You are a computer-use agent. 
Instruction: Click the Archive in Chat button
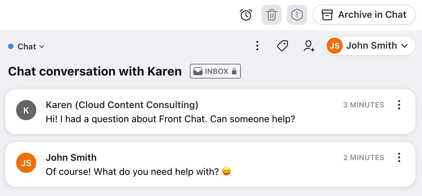(x=364, y=15)
